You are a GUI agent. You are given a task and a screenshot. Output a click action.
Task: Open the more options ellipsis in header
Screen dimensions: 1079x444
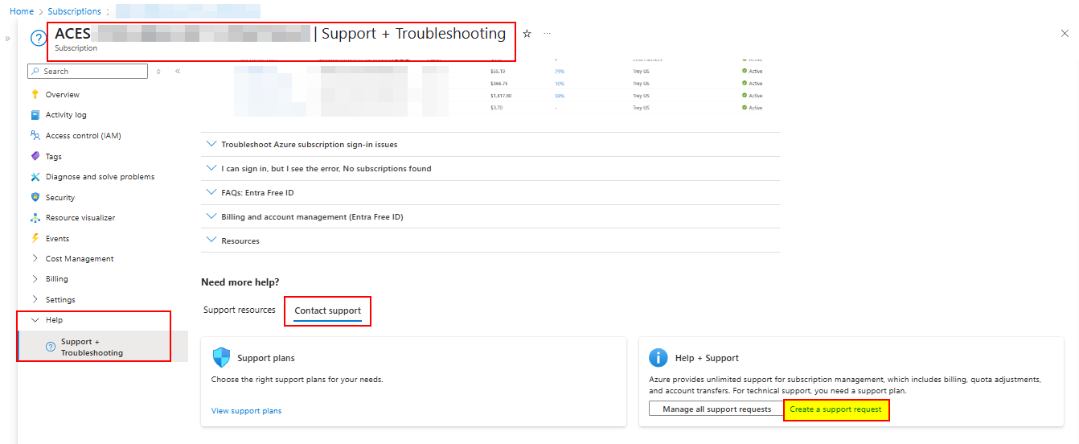tap(547, 34)
